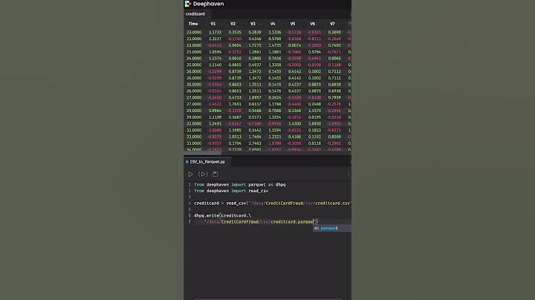Select cell with value -0.4143
This screenshot has width=535, height=300.
[214, 45]
